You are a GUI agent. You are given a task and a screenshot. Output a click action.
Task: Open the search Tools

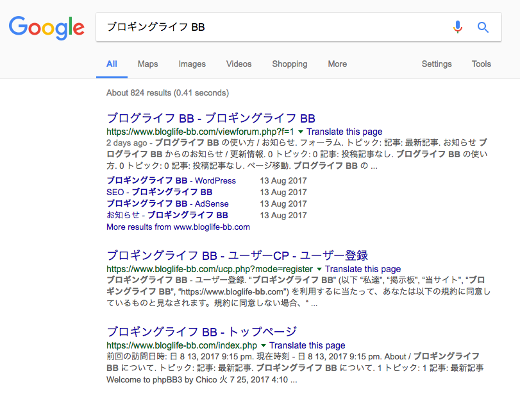point(481,64)
